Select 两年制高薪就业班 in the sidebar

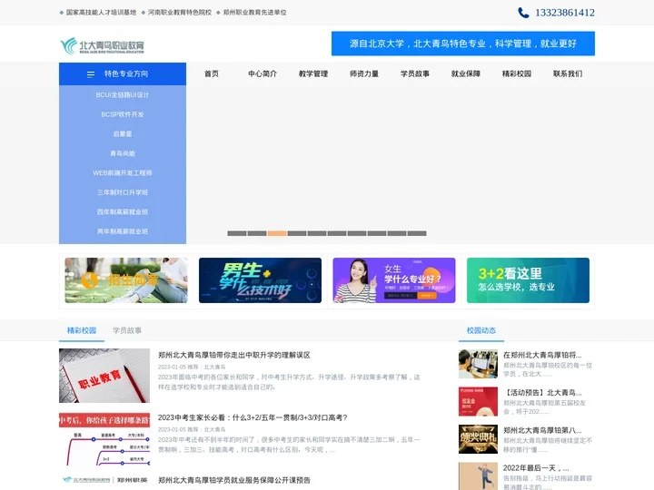tap(123, 231)
